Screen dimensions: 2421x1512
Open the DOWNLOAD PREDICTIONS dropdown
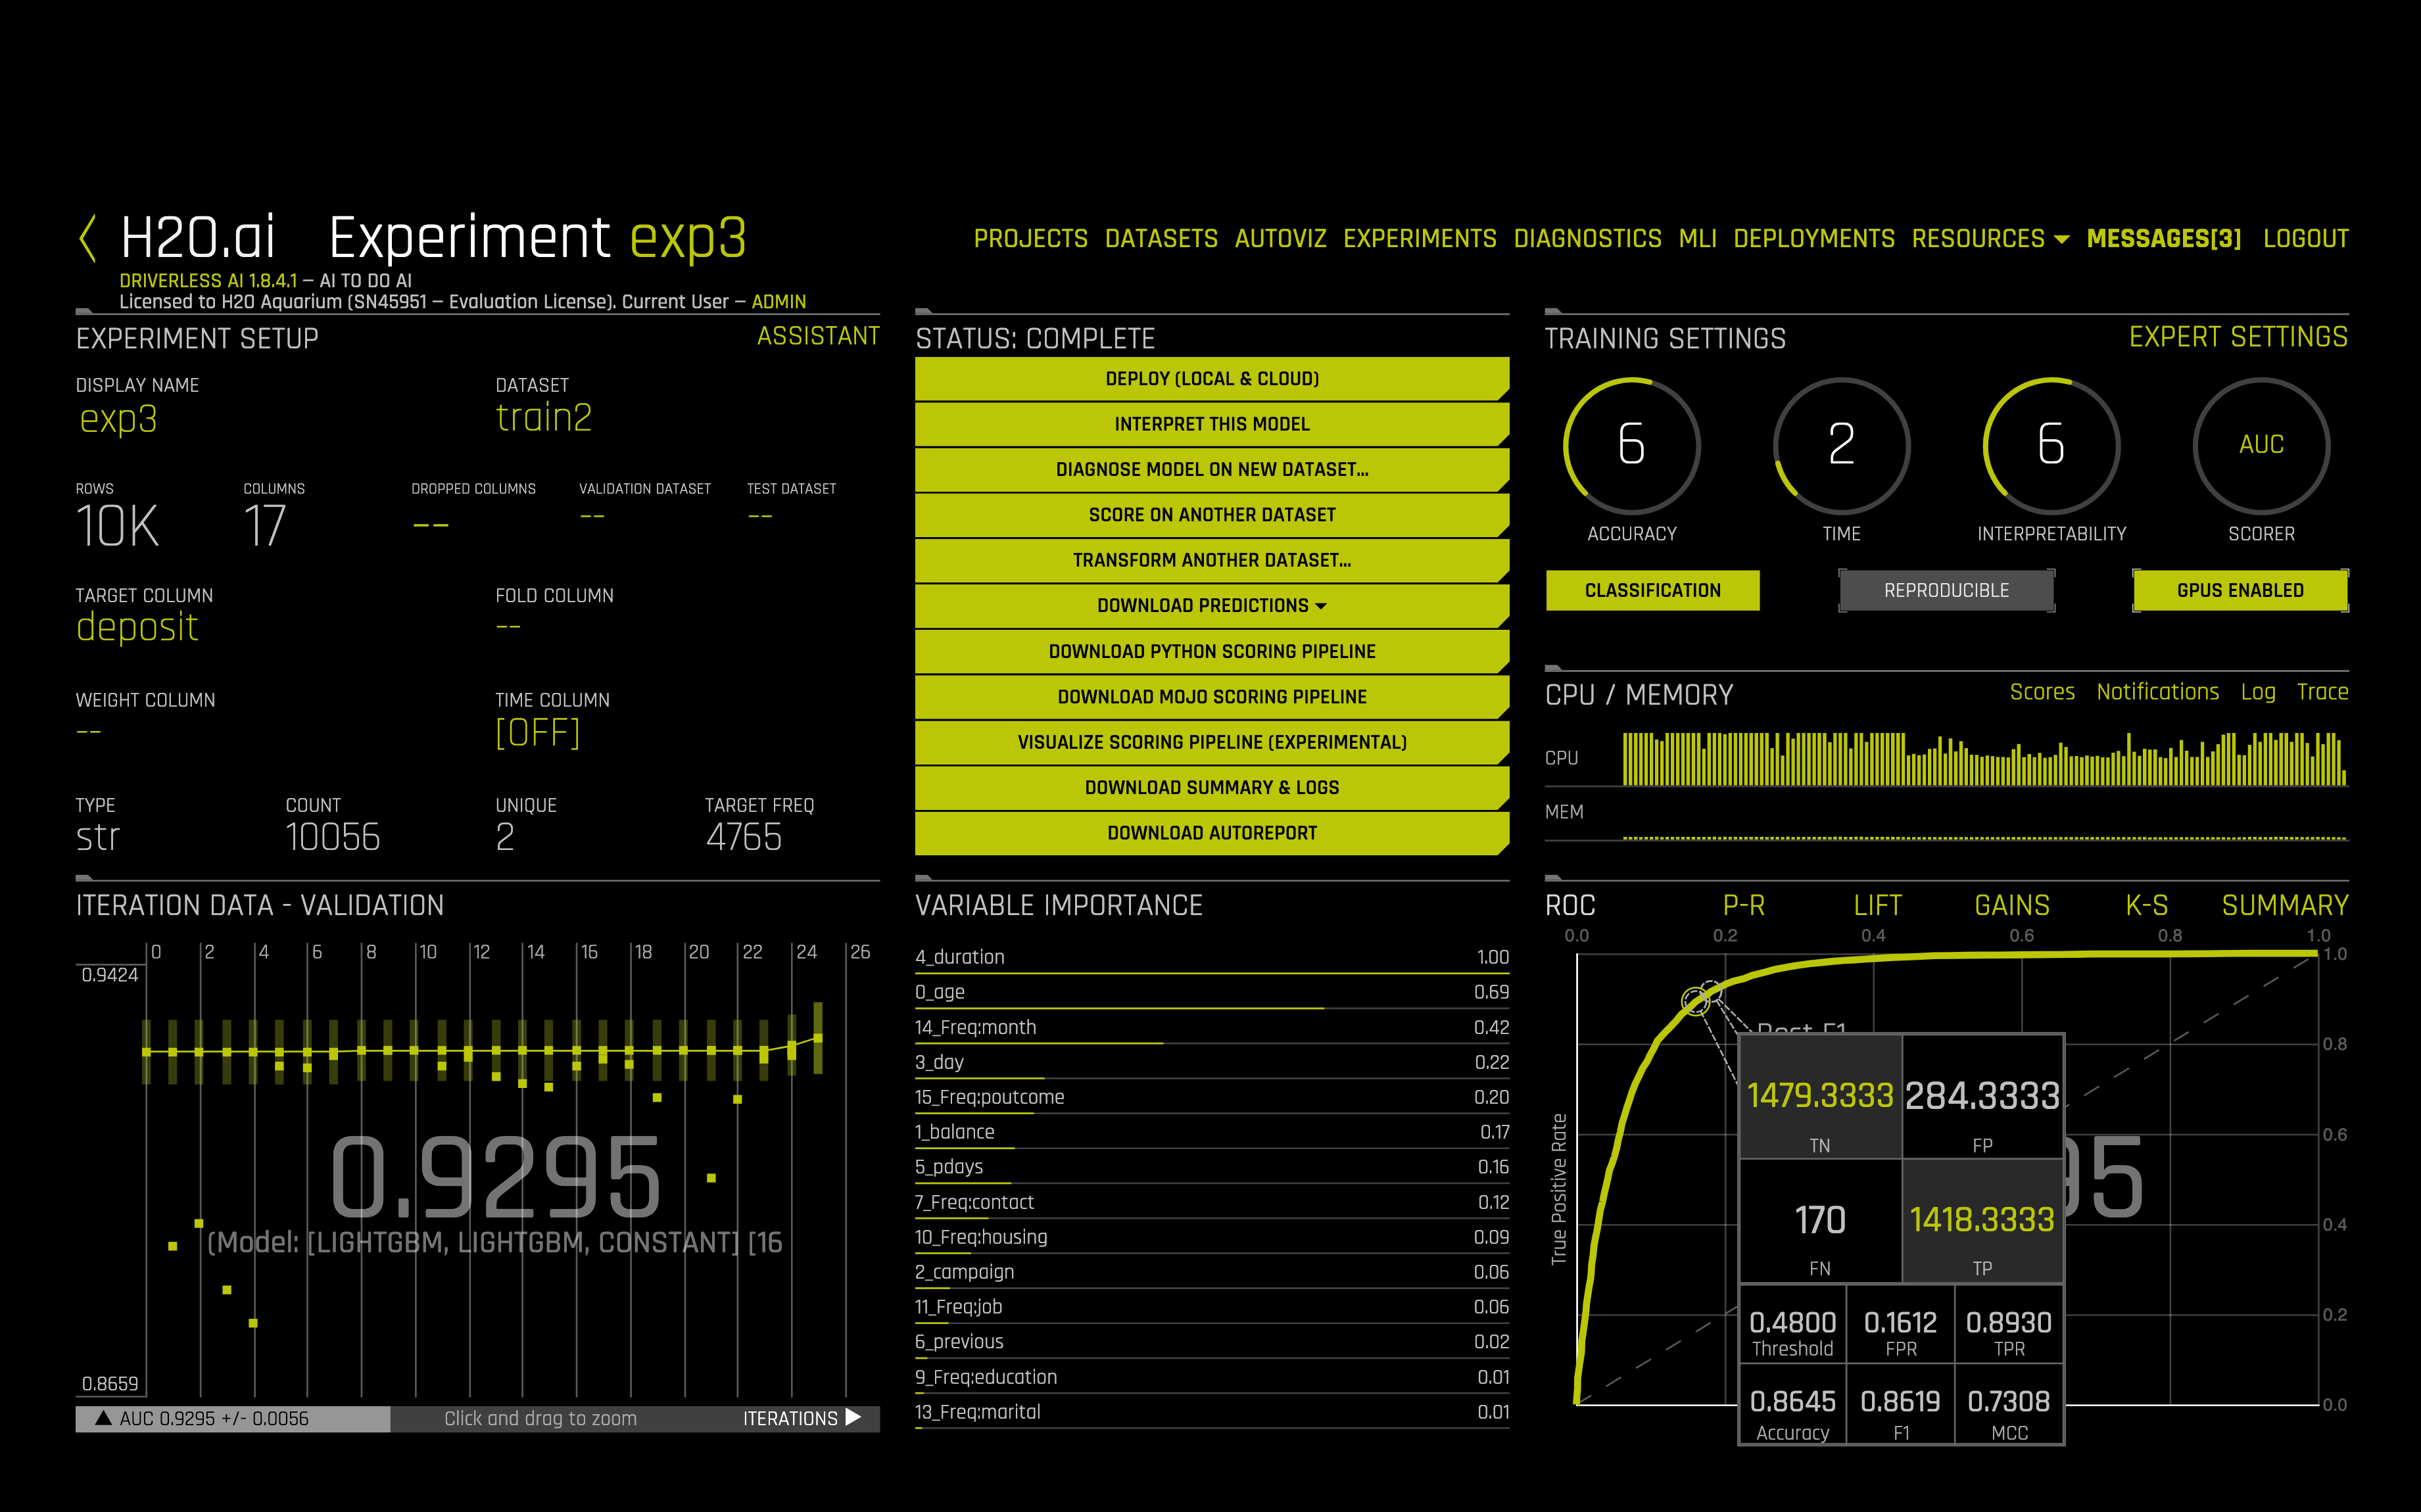pos(1211,605)
